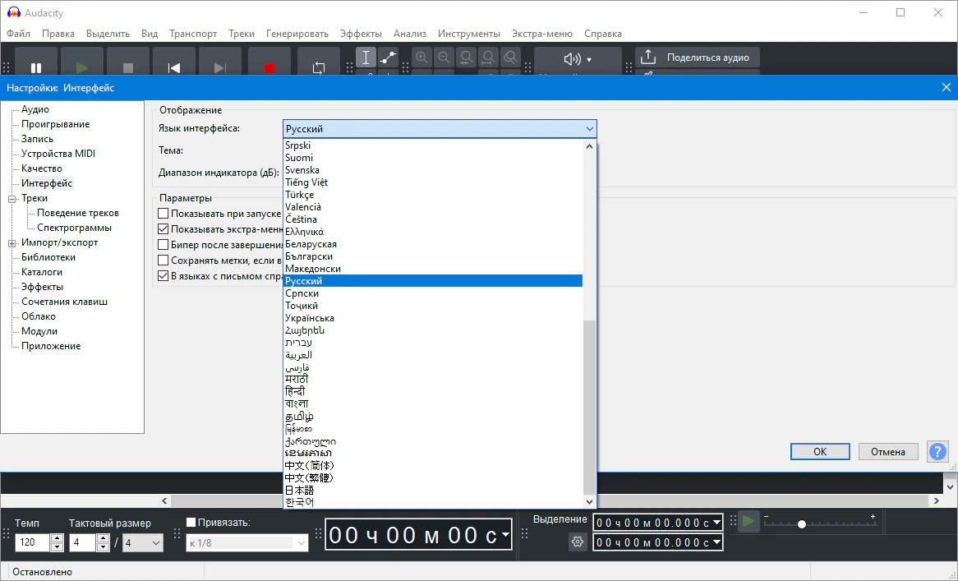
Task: Click the playback speed slider handle
Action: (801, 523)
